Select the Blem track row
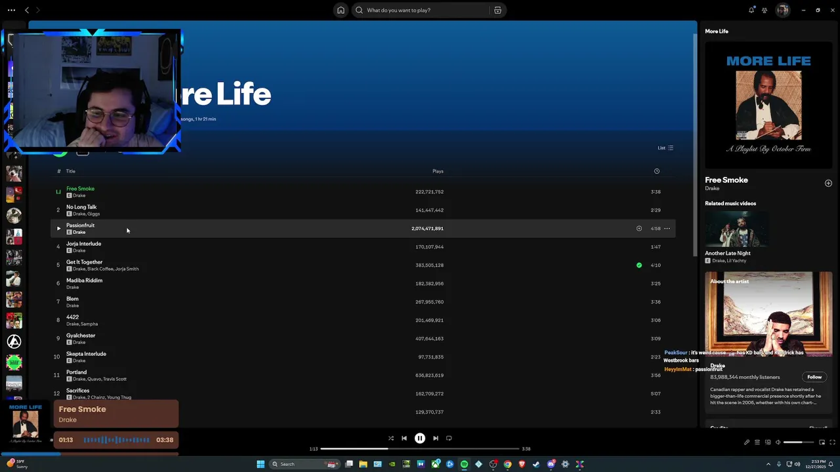 coord(363,302)
